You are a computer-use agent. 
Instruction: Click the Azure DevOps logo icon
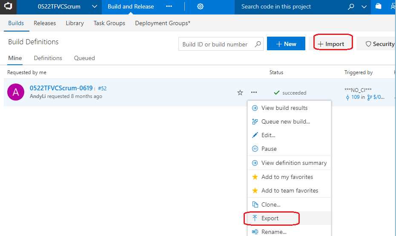[x=8, y=6]
